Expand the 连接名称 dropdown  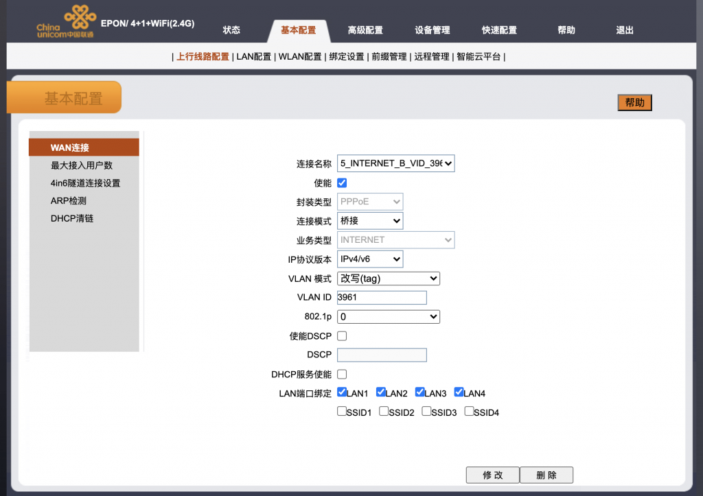(x=396, y=163)
